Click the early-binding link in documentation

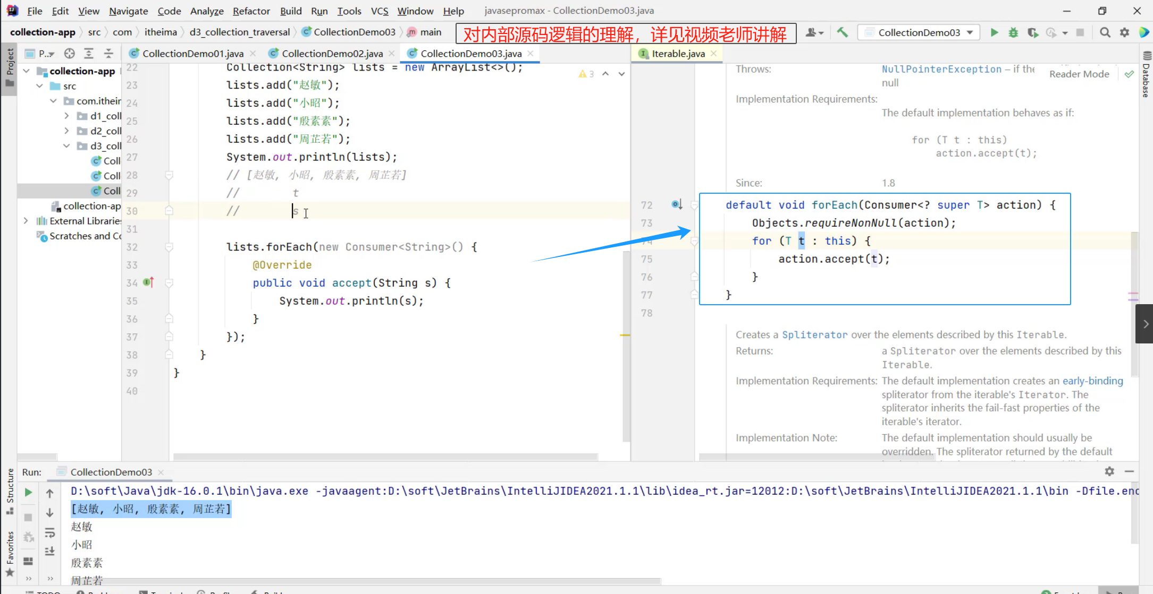[x=1092, y=381]
